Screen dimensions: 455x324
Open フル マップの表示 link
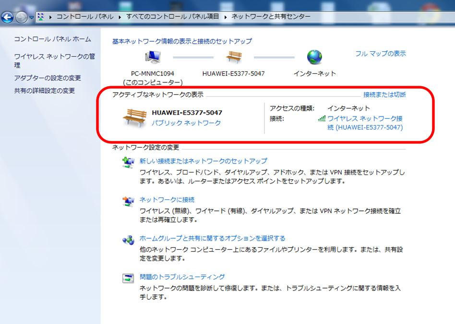381,54
